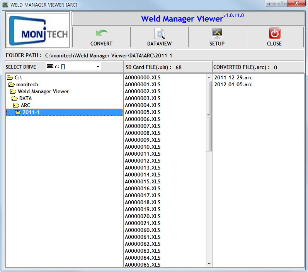Select the 2011-1 open folder icon

tap(18, 112)
